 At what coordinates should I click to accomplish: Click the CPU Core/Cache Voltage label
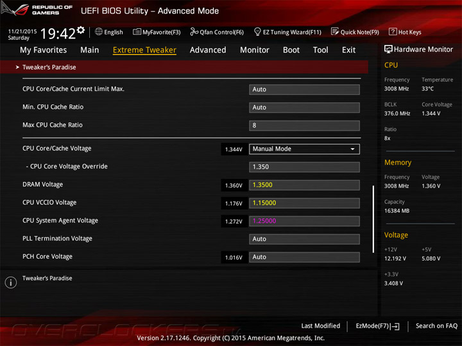click(57, 149)
